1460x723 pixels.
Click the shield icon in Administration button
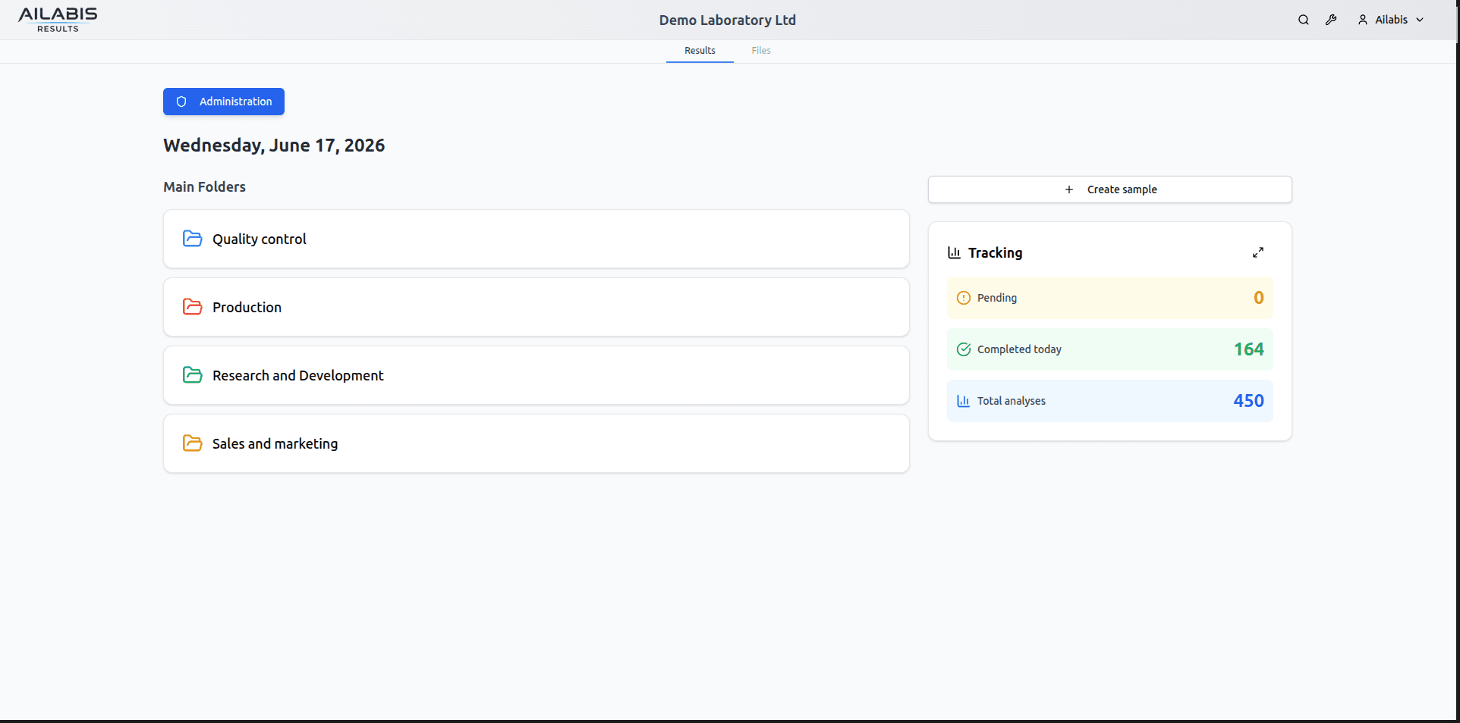[x=181, y=102]
